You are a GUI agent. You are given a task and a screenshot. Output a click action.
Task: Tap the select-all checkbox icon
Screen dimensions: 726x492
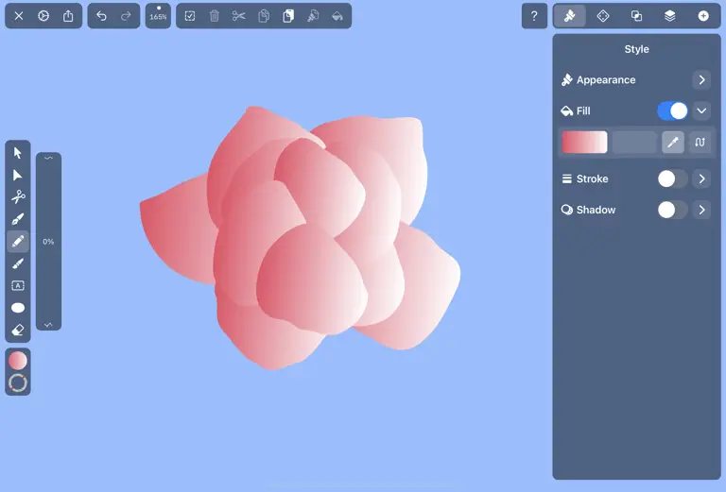point(190,16)
